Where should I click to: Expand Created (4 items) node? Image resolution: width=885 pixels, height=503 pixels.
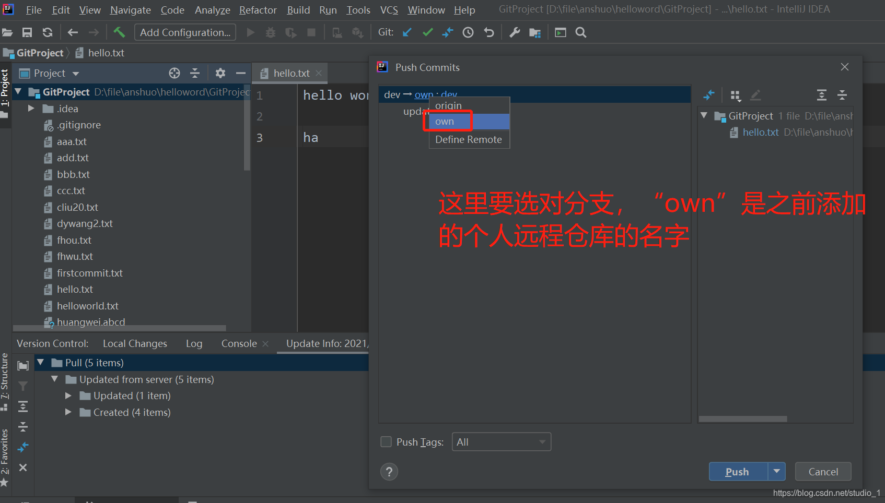(x=68, y=412)
